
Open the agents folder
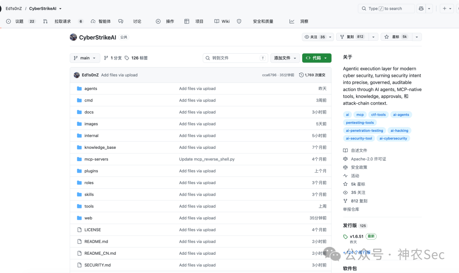(x=91, y=88)
